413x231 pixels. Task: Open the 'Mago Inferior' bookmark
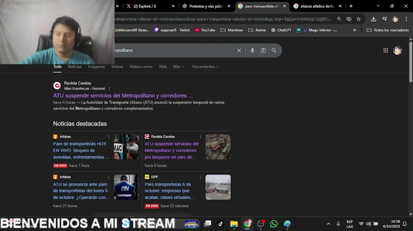pyautogui.click(x=317, y=30)
